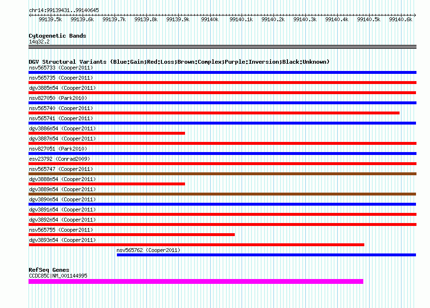Select the blue bar under nsv565733
Screen dimensions: 430x308
coord(222,72)
